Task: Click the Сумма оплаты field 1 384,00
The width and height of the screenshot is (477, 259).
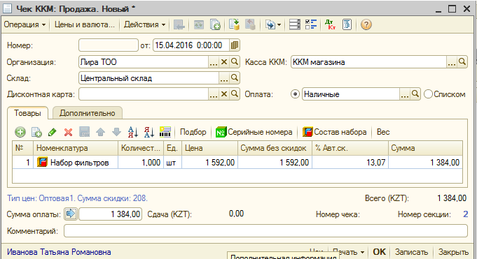Action: coord(110,214)
